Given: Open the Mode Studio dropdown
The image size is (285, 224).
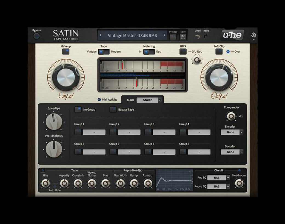Looking at the screenshot, I should tap(149, 100).
